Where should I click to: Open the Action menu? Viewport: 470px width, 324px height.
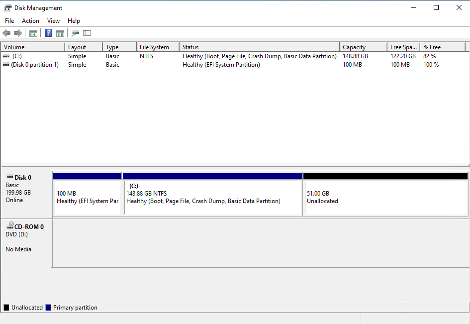tap(30, 21)
